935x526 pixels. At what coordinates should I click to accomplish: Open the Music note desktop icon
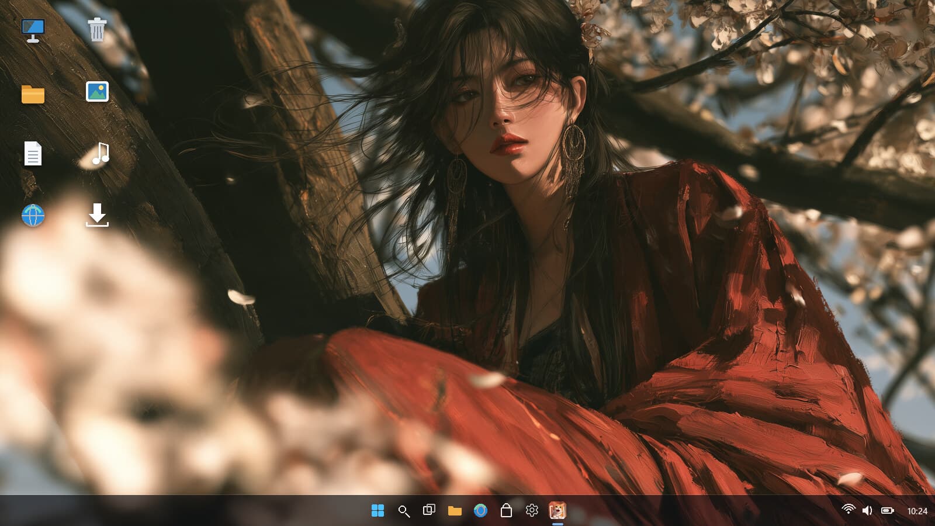[x=101, y=154]
